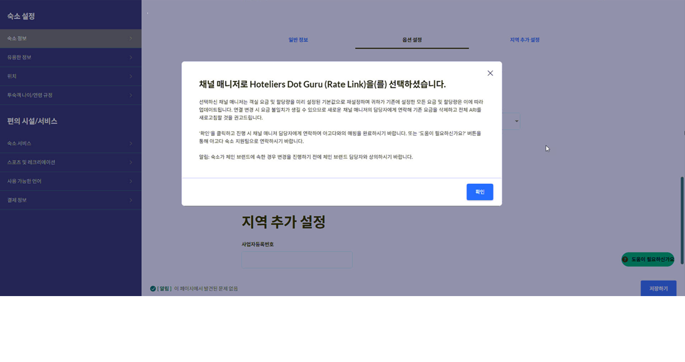Expand chevron beside 투숙객 나이/연령 규정
This screenshot has height=362, width=685.
coord(131,95)
